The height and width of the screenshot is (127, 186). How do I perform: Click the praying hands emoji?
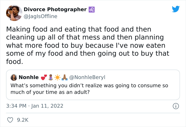pos(64,77)
